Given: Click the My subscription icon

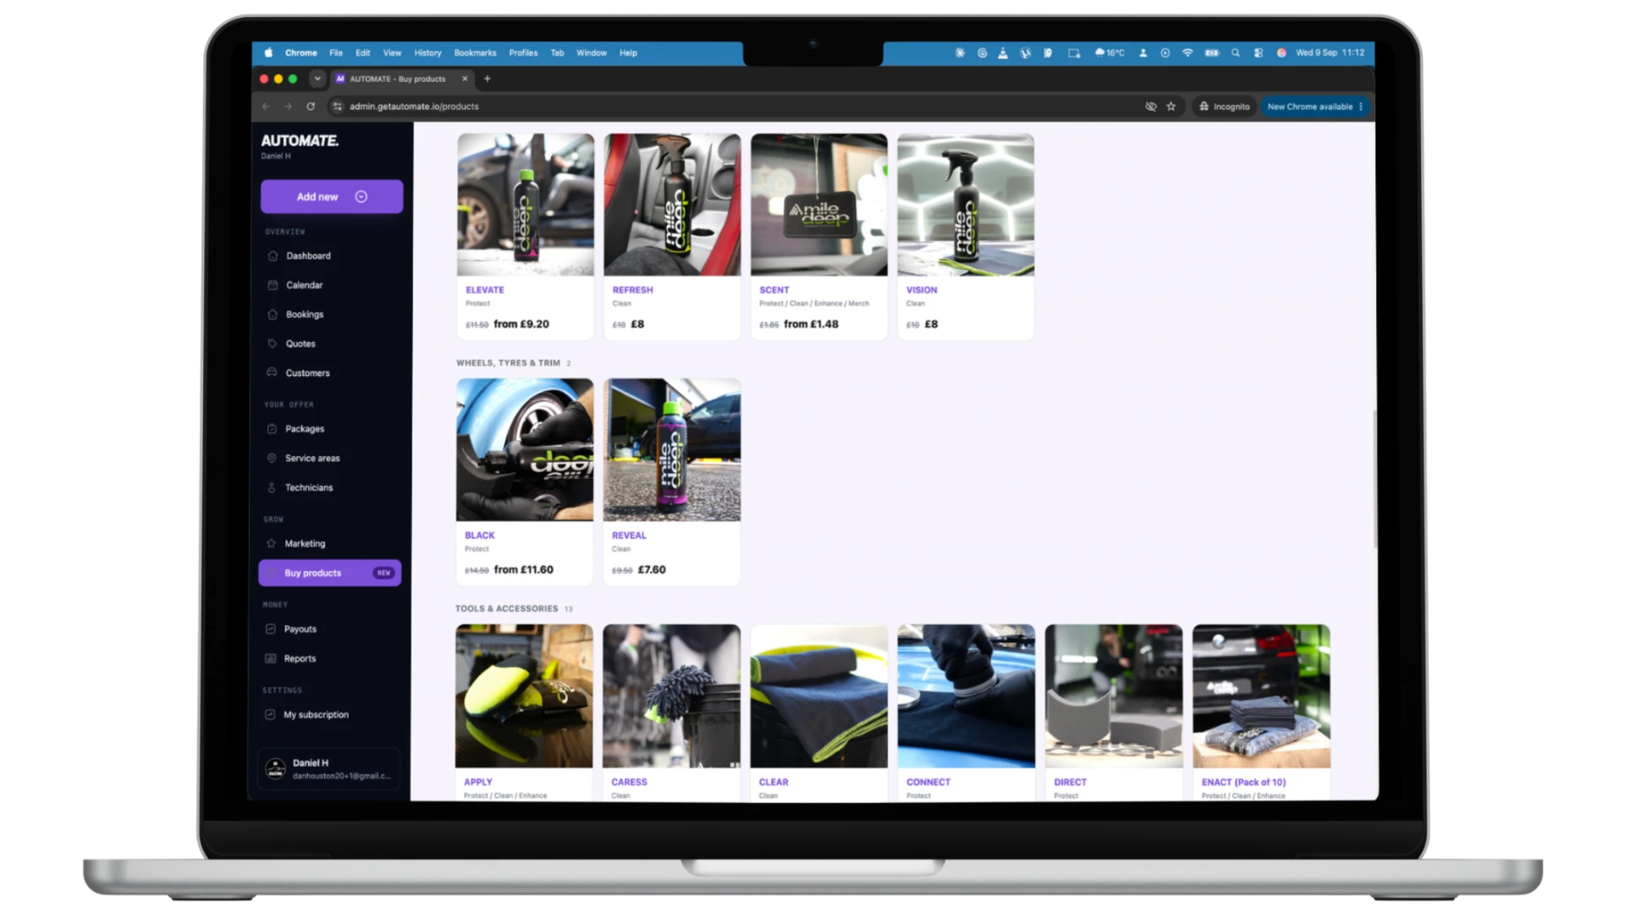Looking at the screenshot, I should point(270,714).
